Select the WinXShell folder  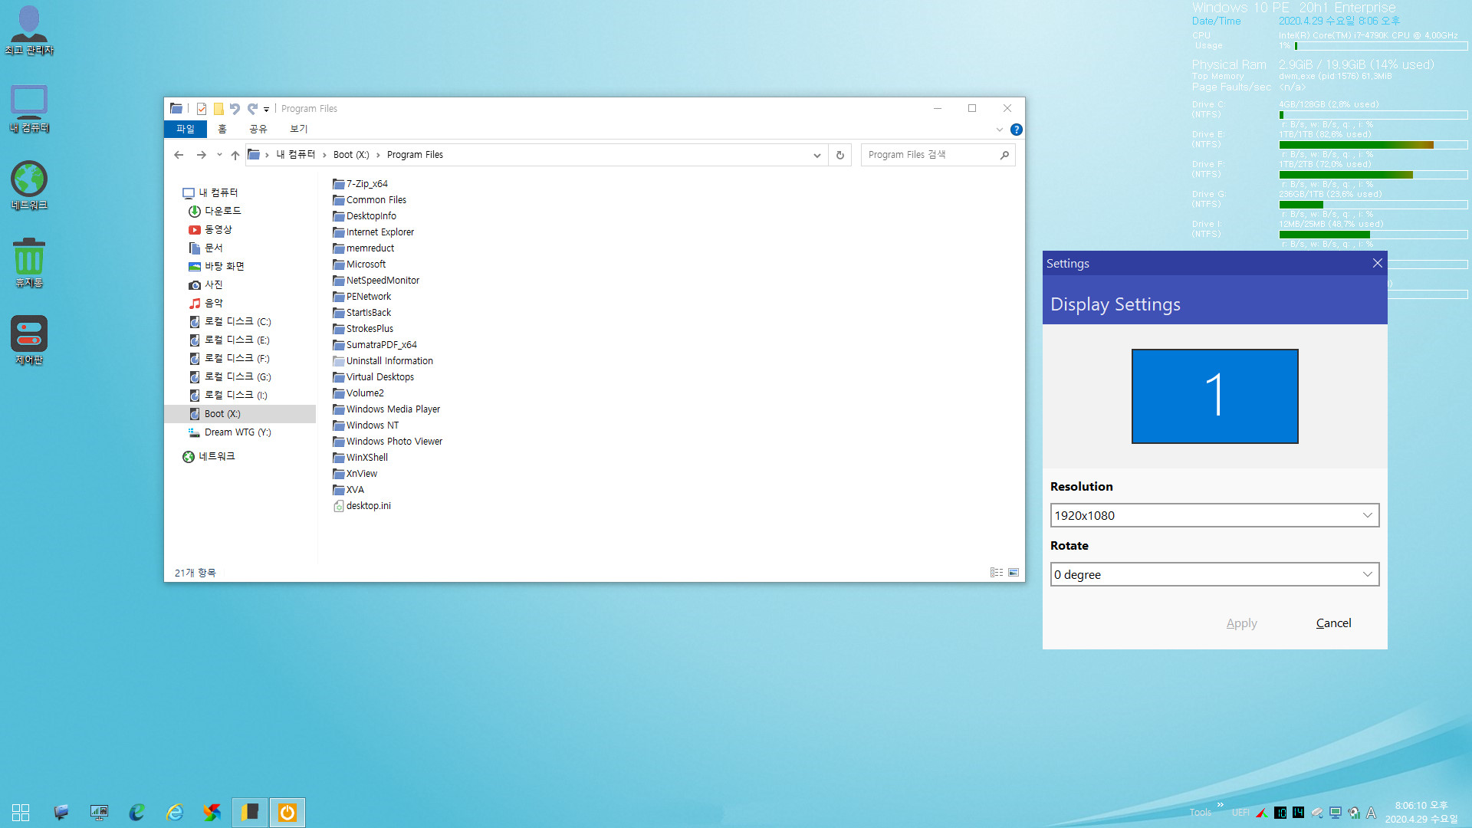coord(360,458)
